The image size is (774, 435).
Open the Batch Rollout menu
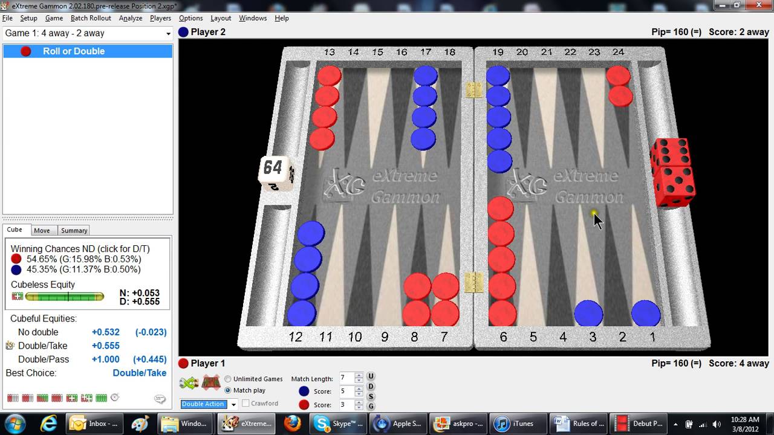91,18
